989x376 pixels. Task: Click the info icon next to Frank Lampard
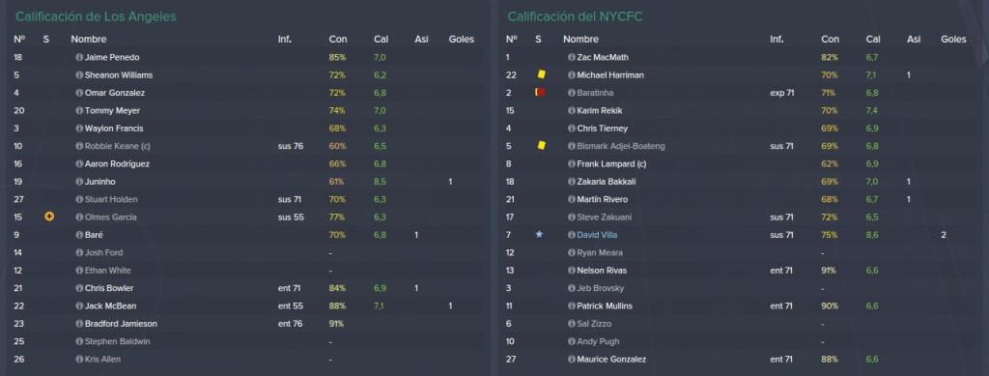(x=571, y=164)
